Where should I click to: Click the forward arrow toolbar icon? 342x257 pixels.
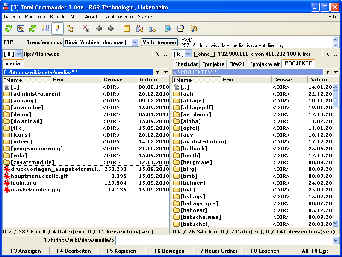tap(111, 29)
